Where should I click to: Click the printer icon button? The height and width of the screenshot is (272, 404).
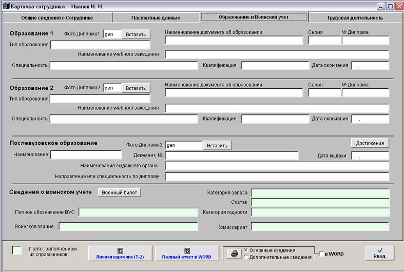click(234, 254)
